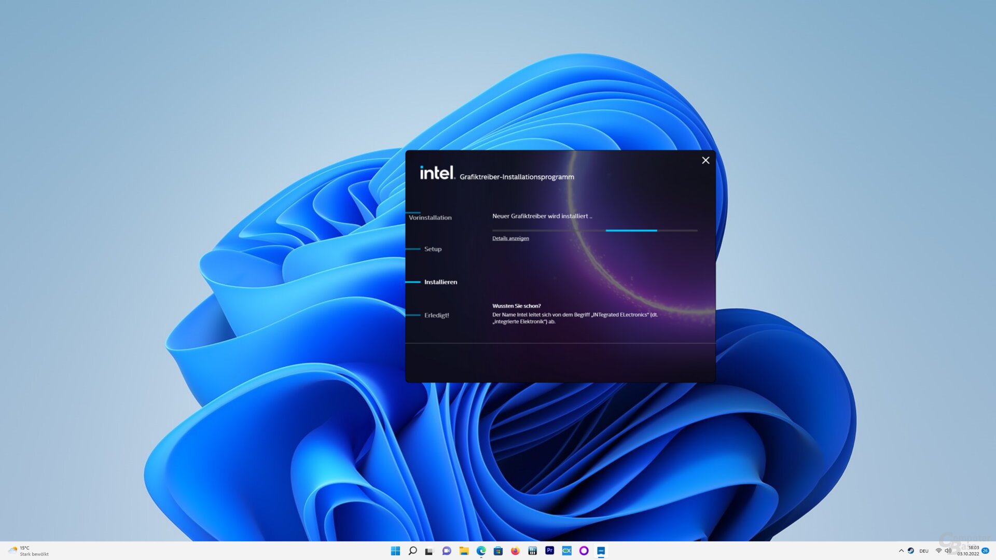The width and height of the screenshot is (996, 560).
Task: Close the Intel installer window
Action: point(706,160)
